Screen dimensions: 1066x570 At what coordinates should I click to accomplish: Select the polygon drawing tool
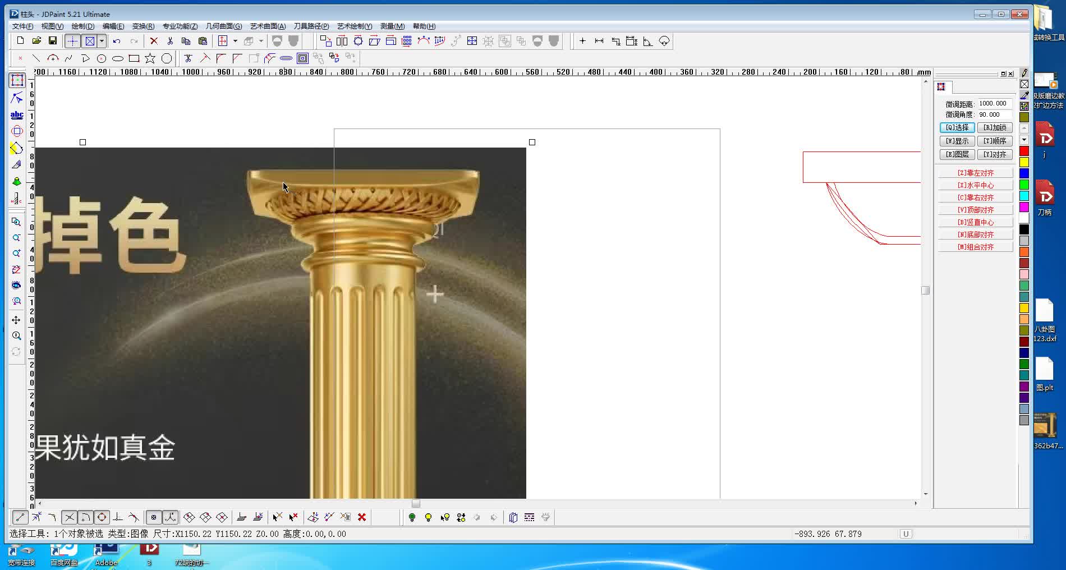coord(167,58)
